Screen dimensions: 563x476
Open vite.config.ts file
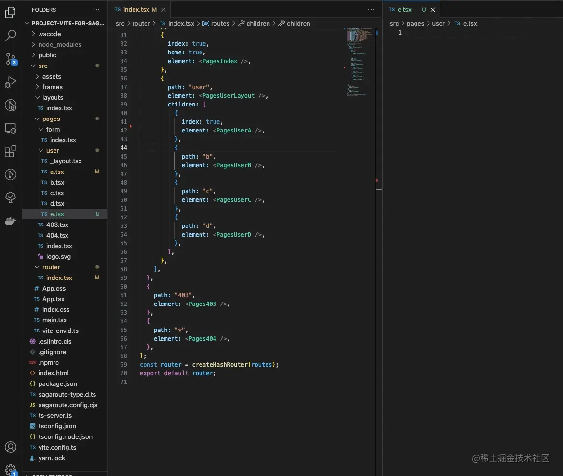[x=66, y=447]
